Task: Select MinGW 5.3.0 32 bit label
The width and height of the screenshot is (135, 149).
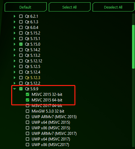Action: (x=48, y=111)
